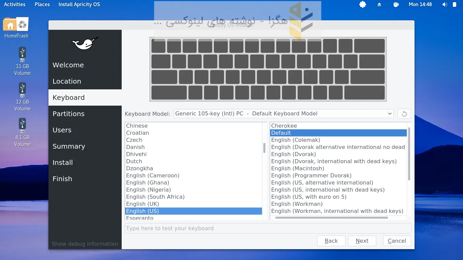Click the variant list vertical scrollbar
This screenshot has width=463, height=260.
409,154
